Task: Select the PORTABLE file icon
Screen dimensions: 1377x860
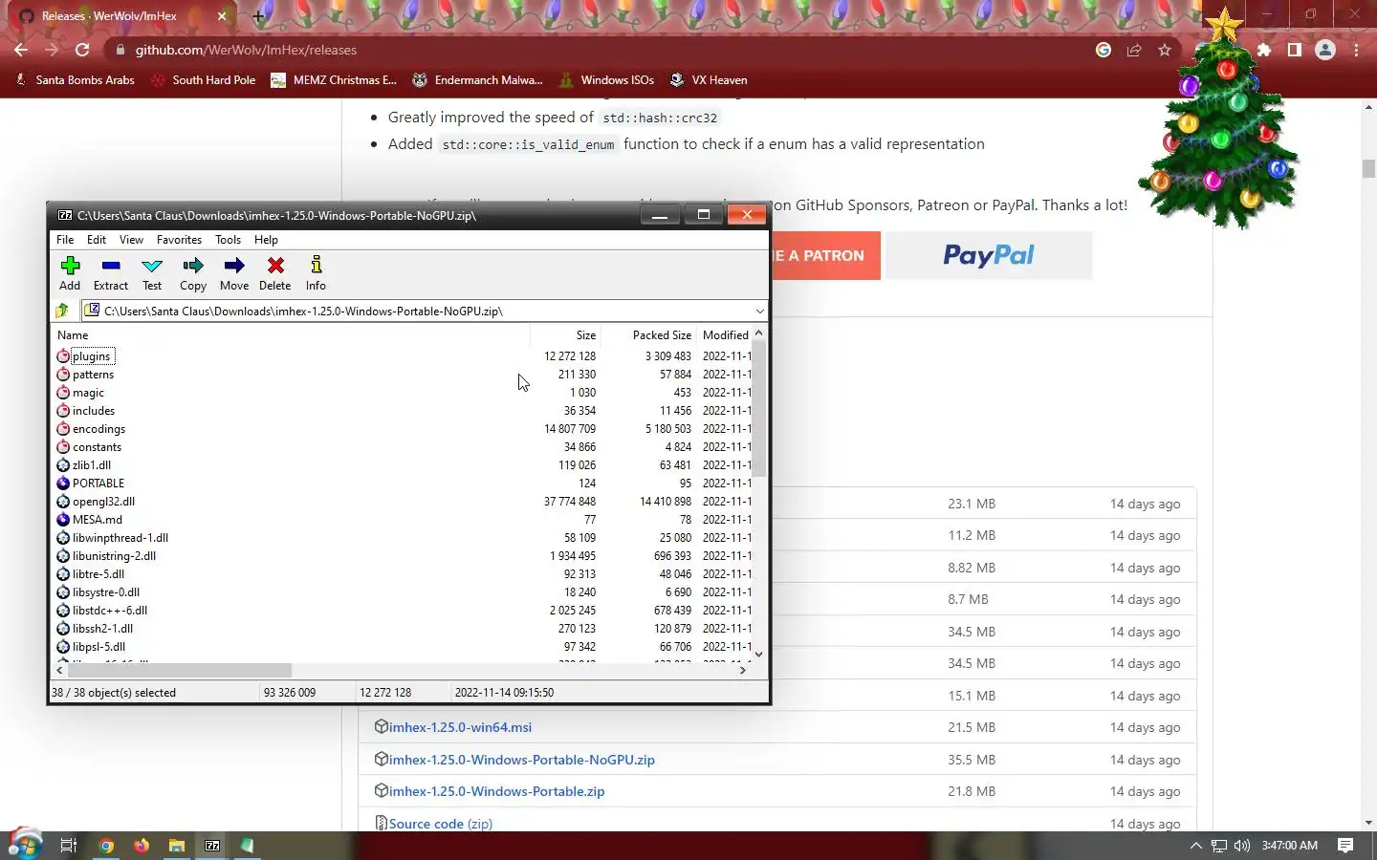Action: 63,484
